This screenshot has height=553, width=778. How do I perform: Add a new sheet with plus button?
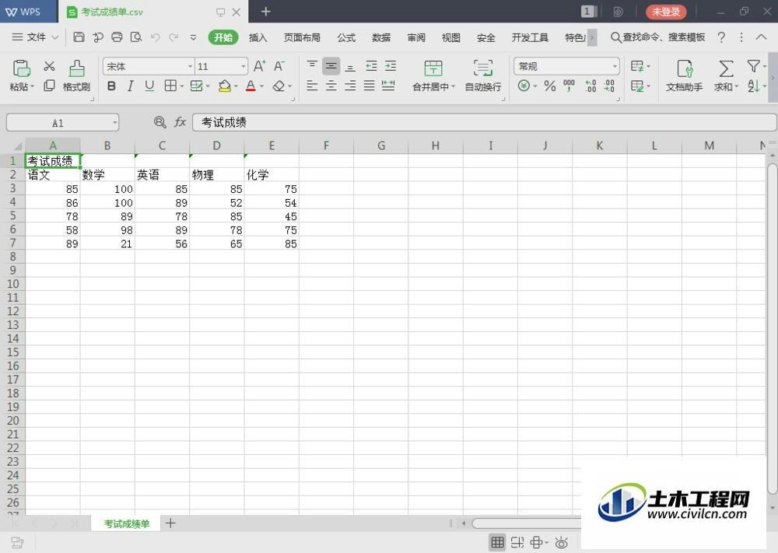coord(170,523)
